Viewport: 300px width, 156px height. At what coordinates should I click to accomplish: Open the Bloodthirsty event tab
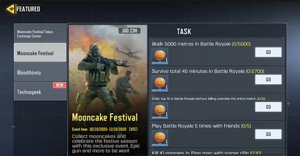[40, 72]
